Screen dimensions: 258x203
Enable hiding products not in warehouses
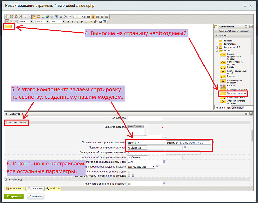129,176
